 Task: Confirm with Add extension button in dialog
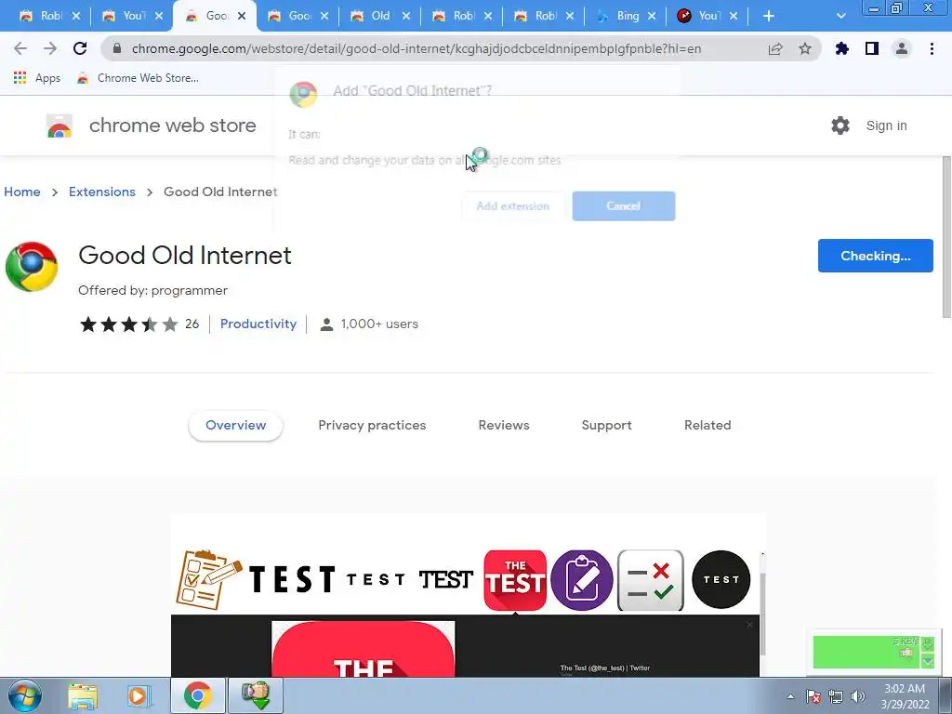(x=513, y=205)
